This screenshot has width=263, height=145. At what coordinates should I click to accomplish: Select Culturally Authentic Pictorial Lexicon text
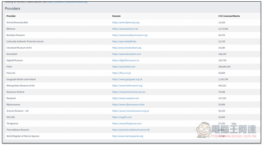25,41
